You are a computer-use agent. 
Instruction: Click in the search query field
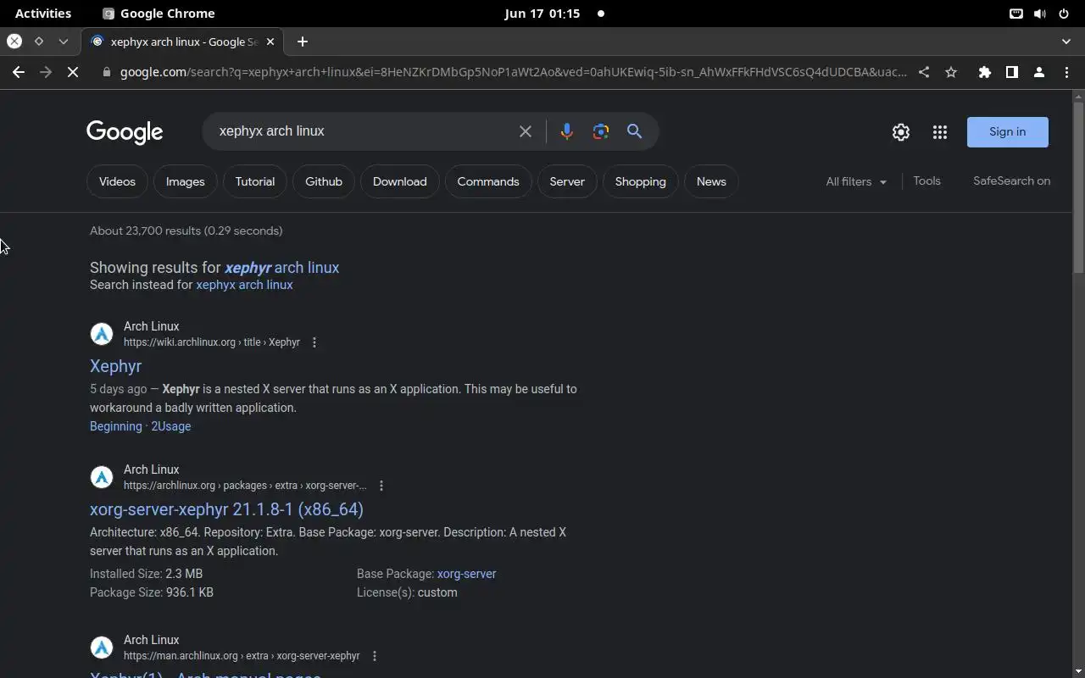pos(363,131)
